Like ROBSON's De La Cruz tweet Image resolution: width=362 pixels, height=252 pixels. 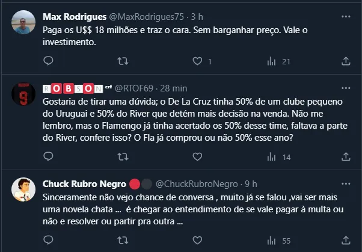point(196,157)
